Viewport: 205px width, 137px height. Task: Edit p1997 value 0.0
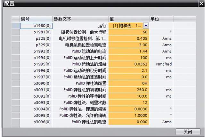click(129, 77)
